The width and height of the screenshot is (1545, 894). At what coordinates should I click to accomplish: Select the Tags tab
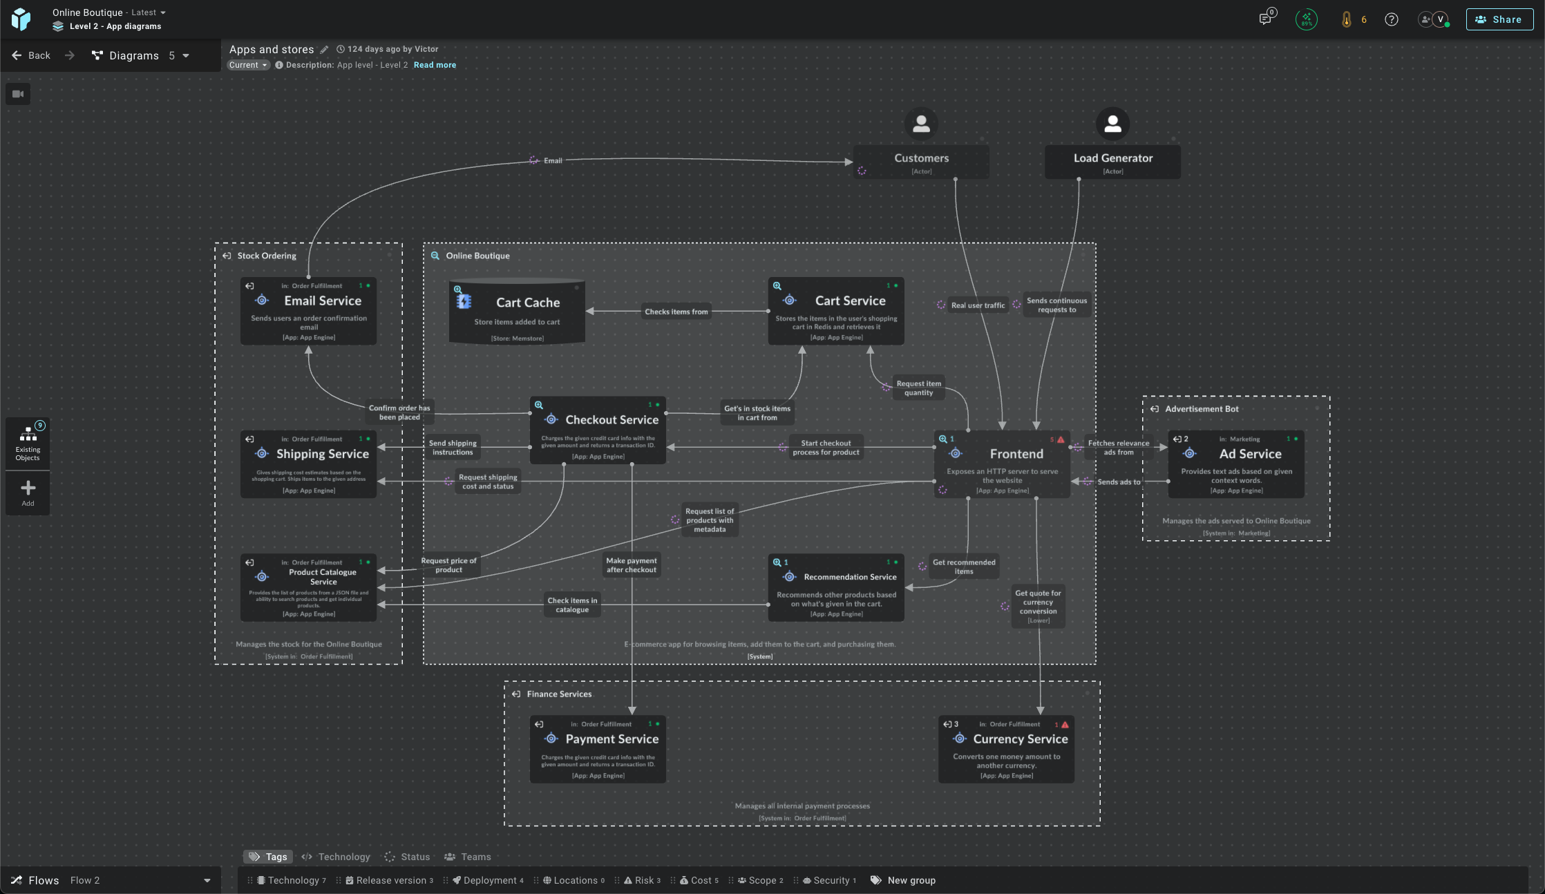click(x=268, y=857)
